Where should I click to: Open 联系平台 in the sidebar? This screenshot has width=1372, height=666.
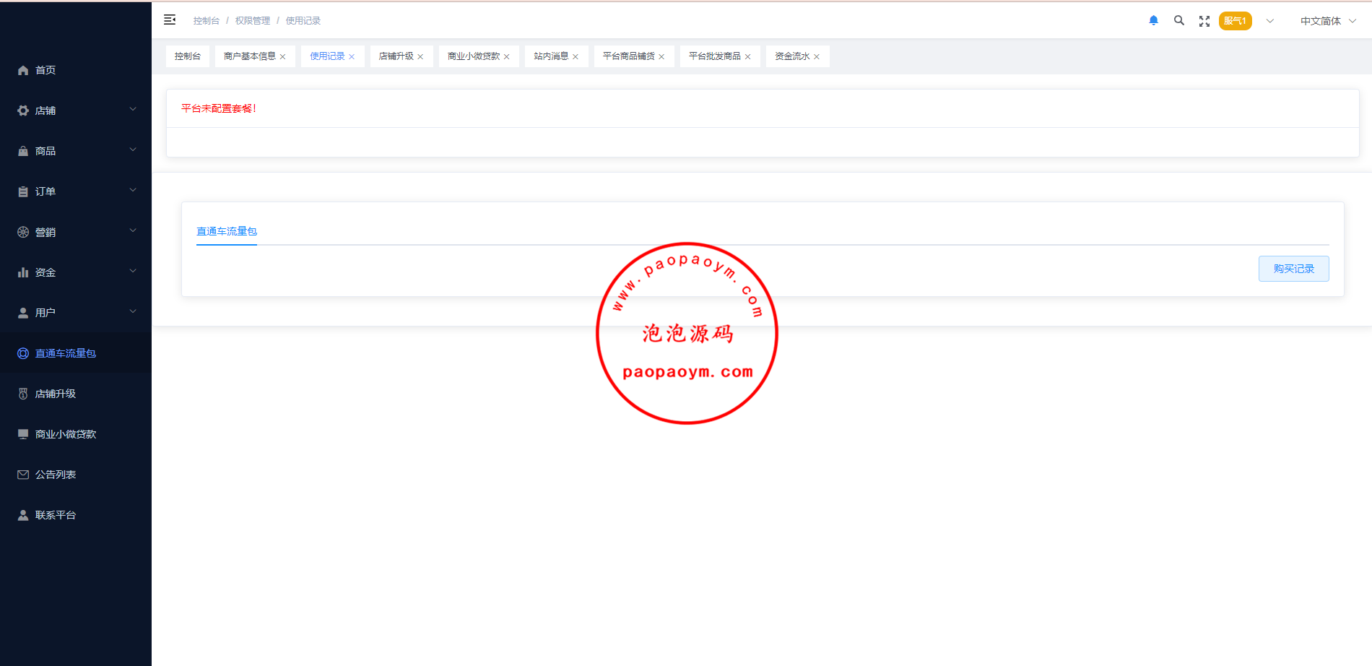(56, 515)
